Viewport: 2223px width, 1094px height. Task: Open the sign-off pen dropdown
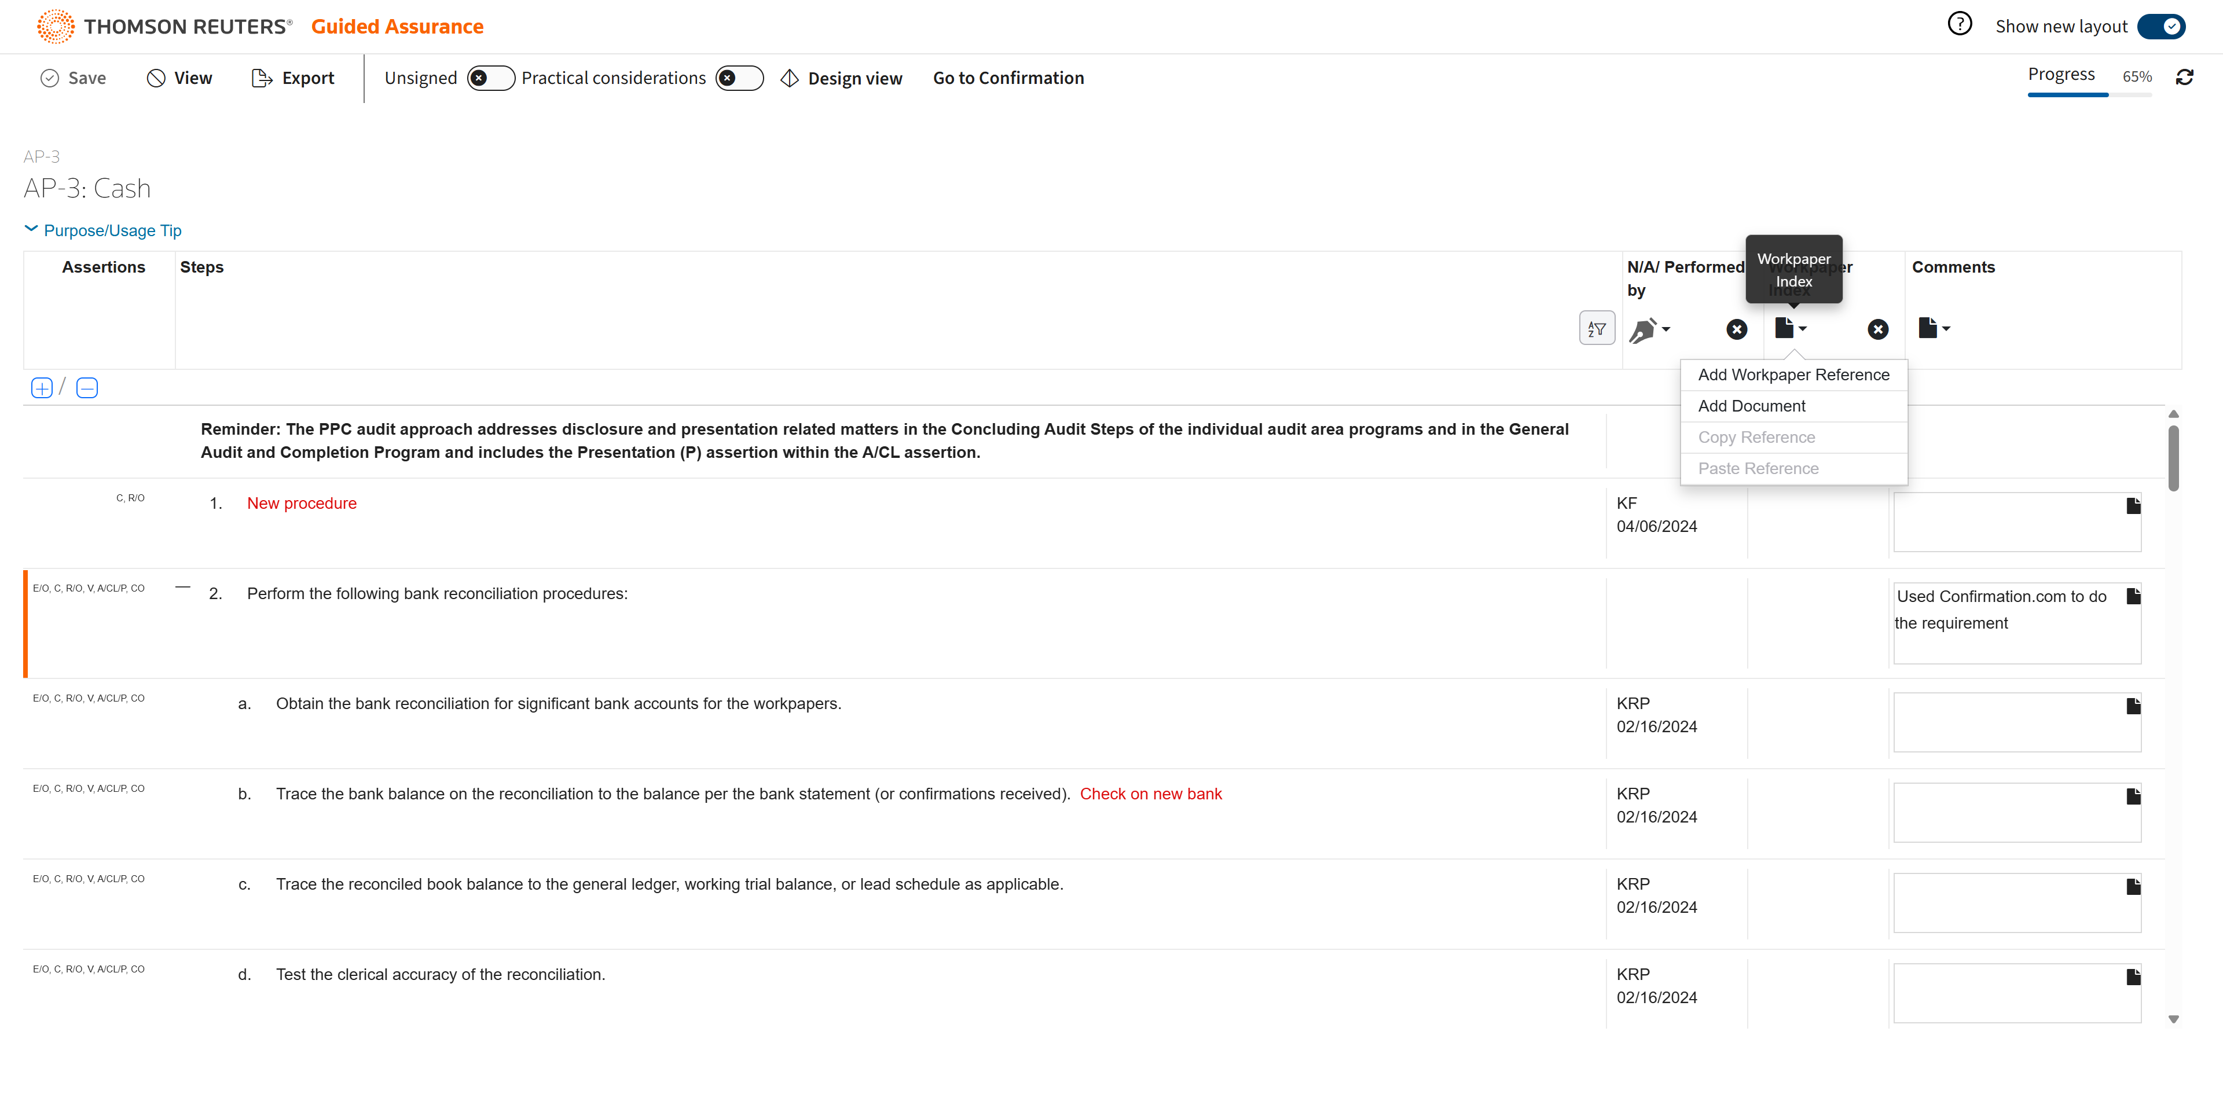coord(1649,329)
